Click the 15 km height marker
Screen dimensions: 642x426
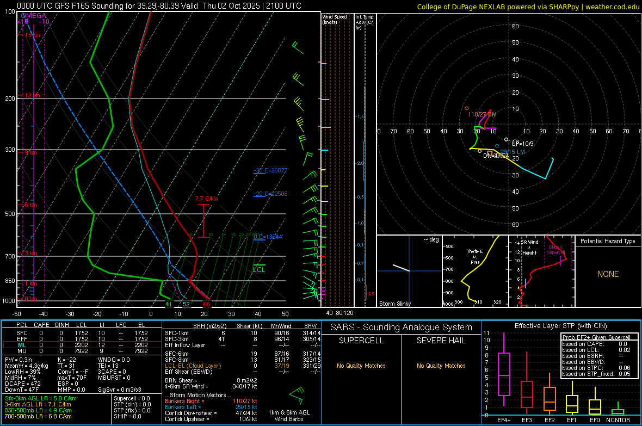click(x=32, y=35)
